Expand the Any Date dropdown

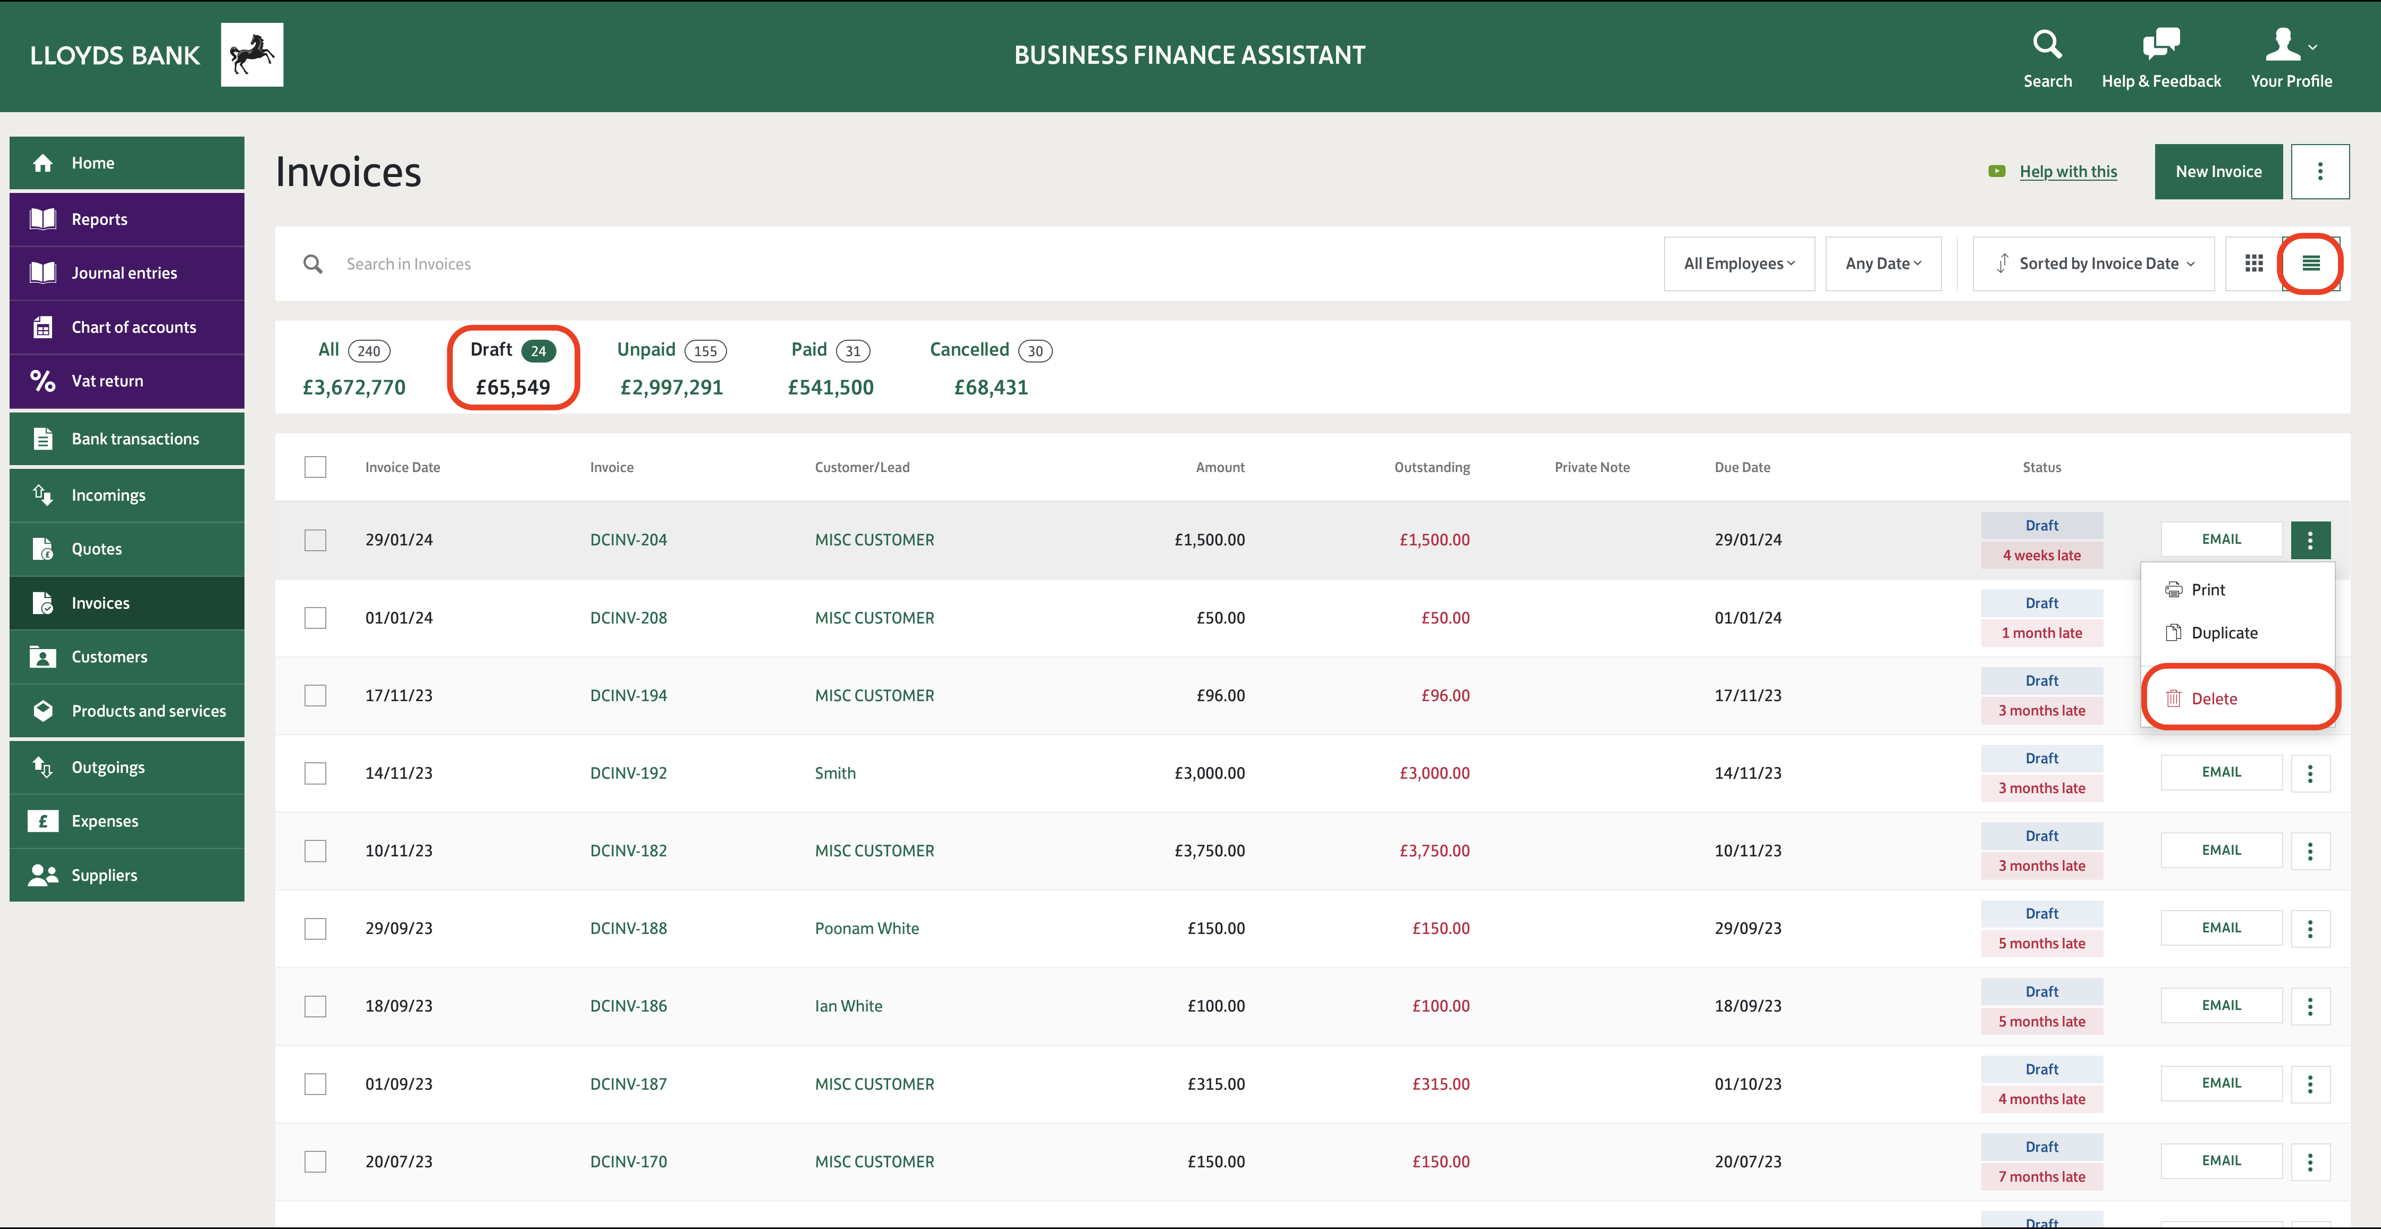coord(1883,264)
